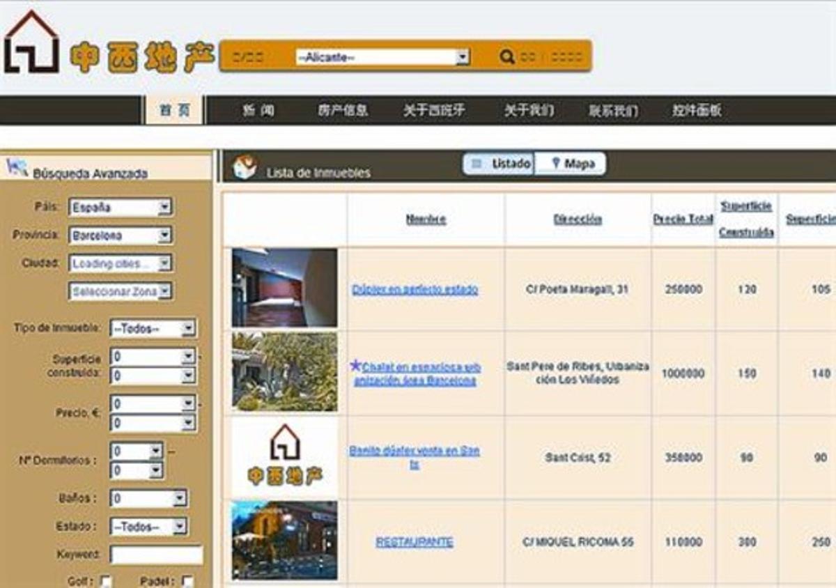Screen dimensions: 836x588
Task: Click the restaurant thumbnail image
Action: pos(284,541)
